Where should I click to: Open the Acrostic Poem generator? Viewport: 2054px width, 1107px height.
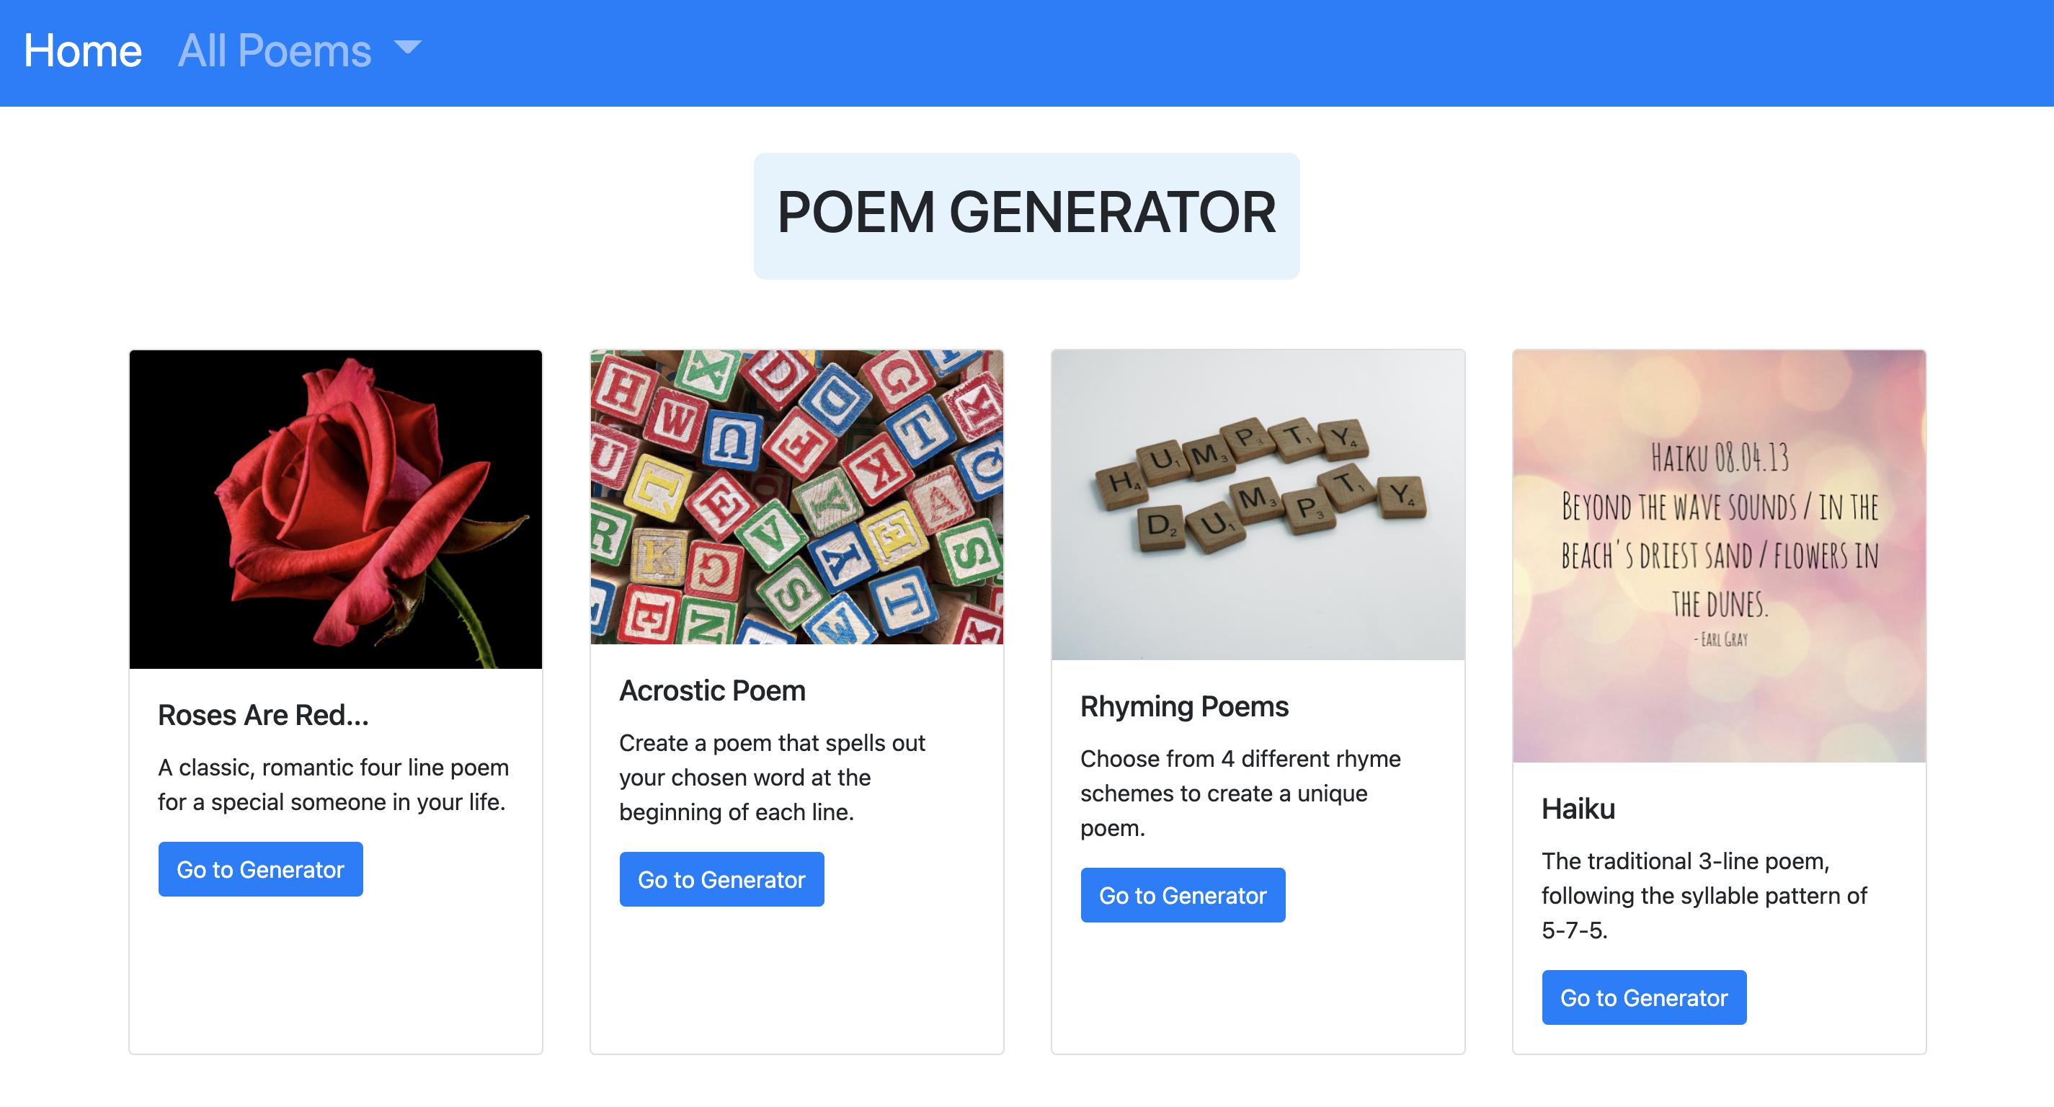[x=721, y=879]
